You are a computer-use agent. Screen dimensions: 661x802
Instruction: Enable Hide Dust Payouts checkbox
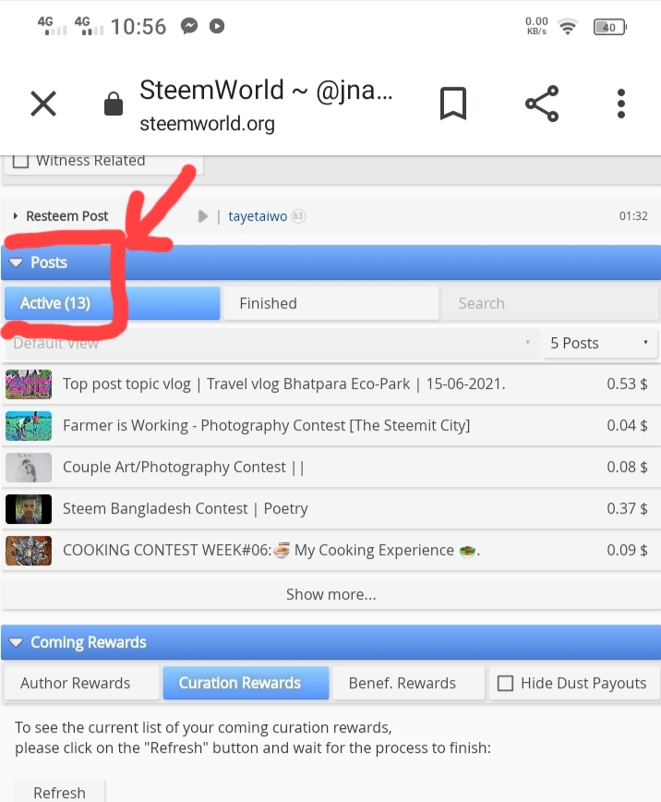click(x=505, y=684)
